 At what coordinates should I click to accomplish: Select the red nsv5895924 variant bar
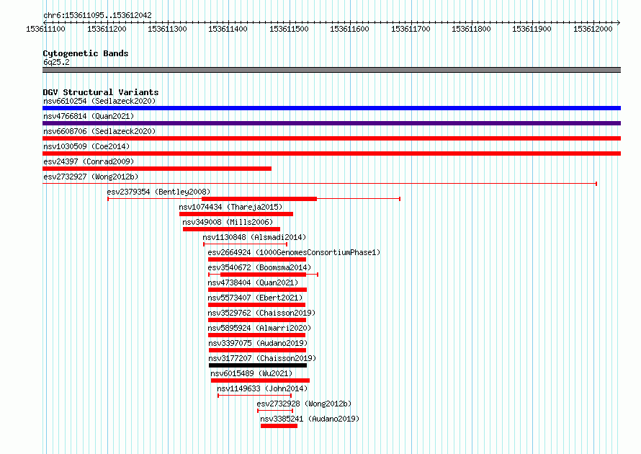256,335
